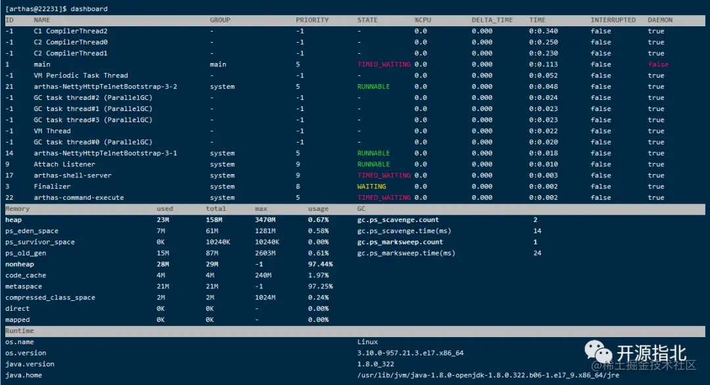Click the 'nonheap' row label
Image resolution: width=710 pixels, height=385 pixels.
20,263
